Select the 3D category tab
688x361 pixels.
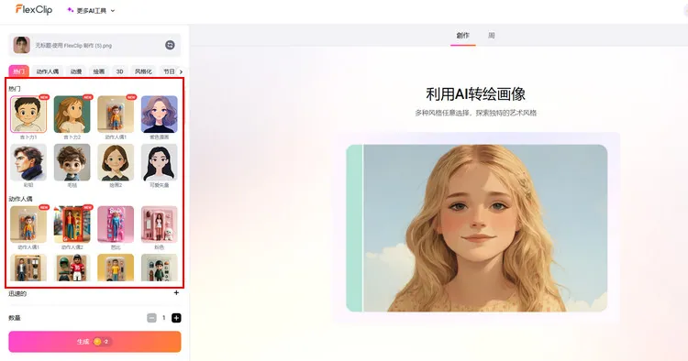coord(120,71)
